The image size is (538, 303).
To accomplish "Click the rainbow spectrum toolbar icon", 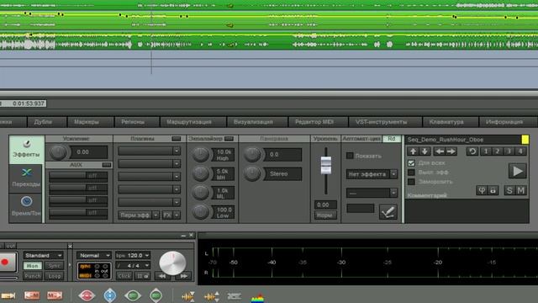I will (257, 297).
